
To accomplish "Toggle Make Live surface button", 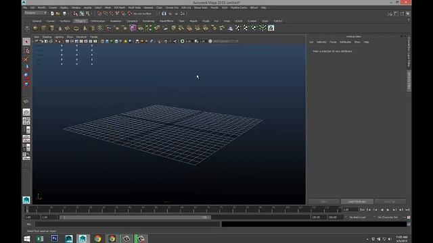I will tap(129, 13).
